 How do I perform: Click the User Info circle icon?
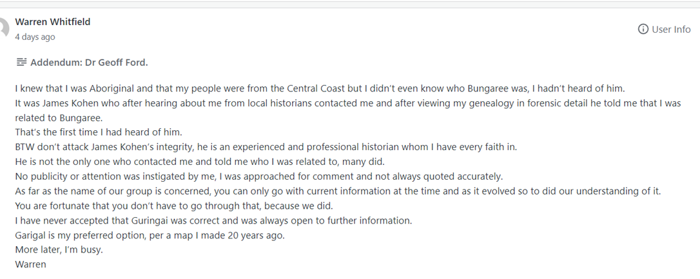click(643, 29)
